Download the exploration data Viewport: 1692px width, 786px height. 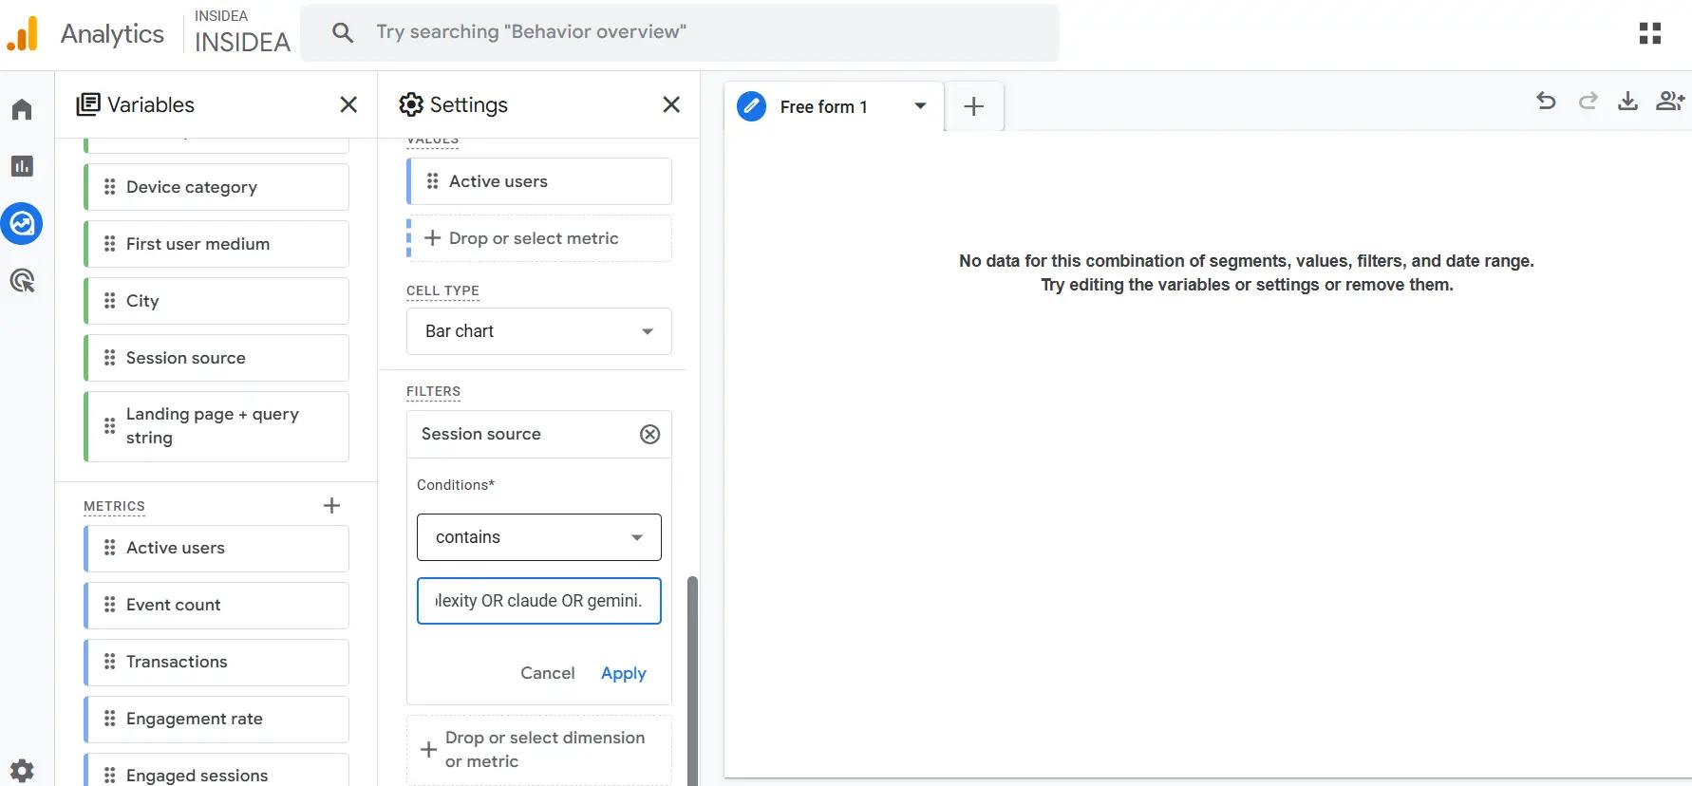[x=1627, y=101]
